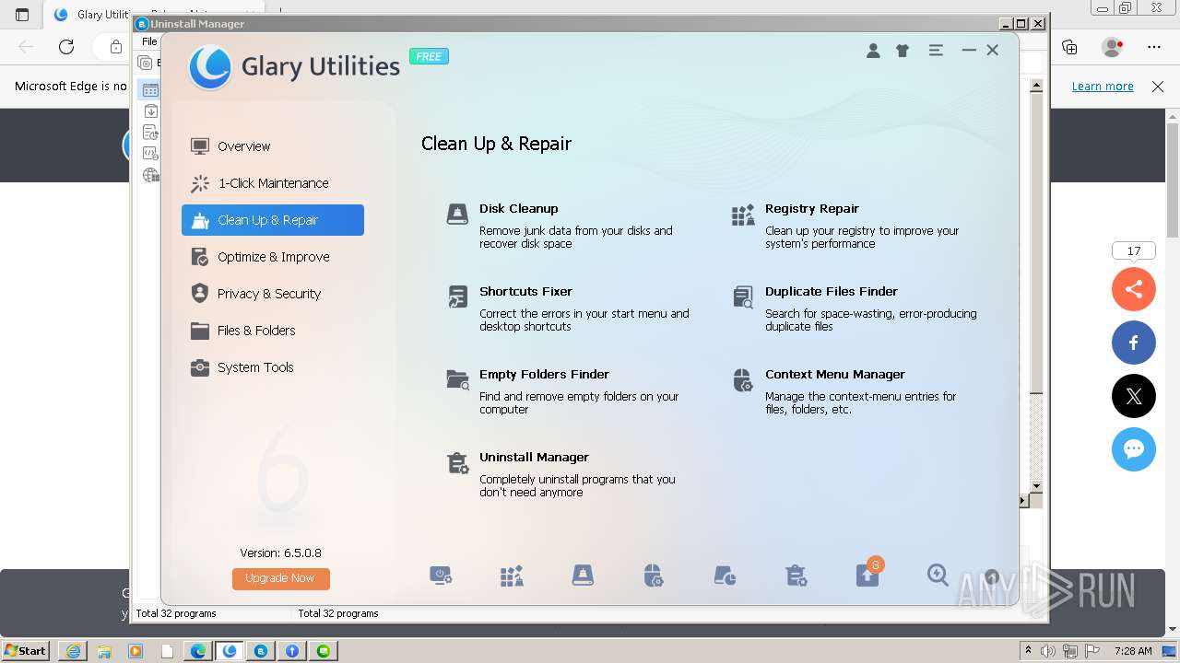Viewport: 1180px width, 663px height.
Task: Click the Disk Cleanup title link
Action: click(x=518, y=209)
